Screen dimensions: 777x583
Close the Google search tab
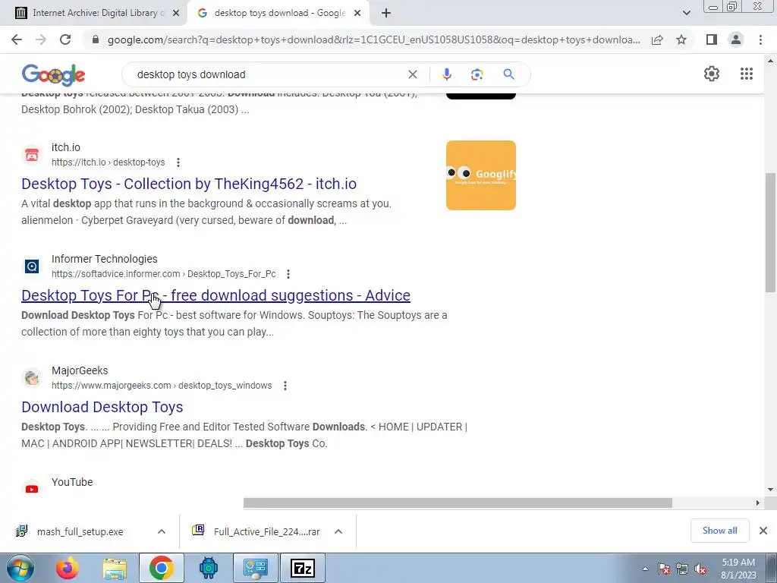pos(357,14)
